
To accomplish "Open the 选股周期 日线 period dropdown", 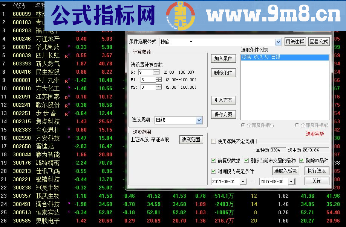I will (x=199, y=120).
